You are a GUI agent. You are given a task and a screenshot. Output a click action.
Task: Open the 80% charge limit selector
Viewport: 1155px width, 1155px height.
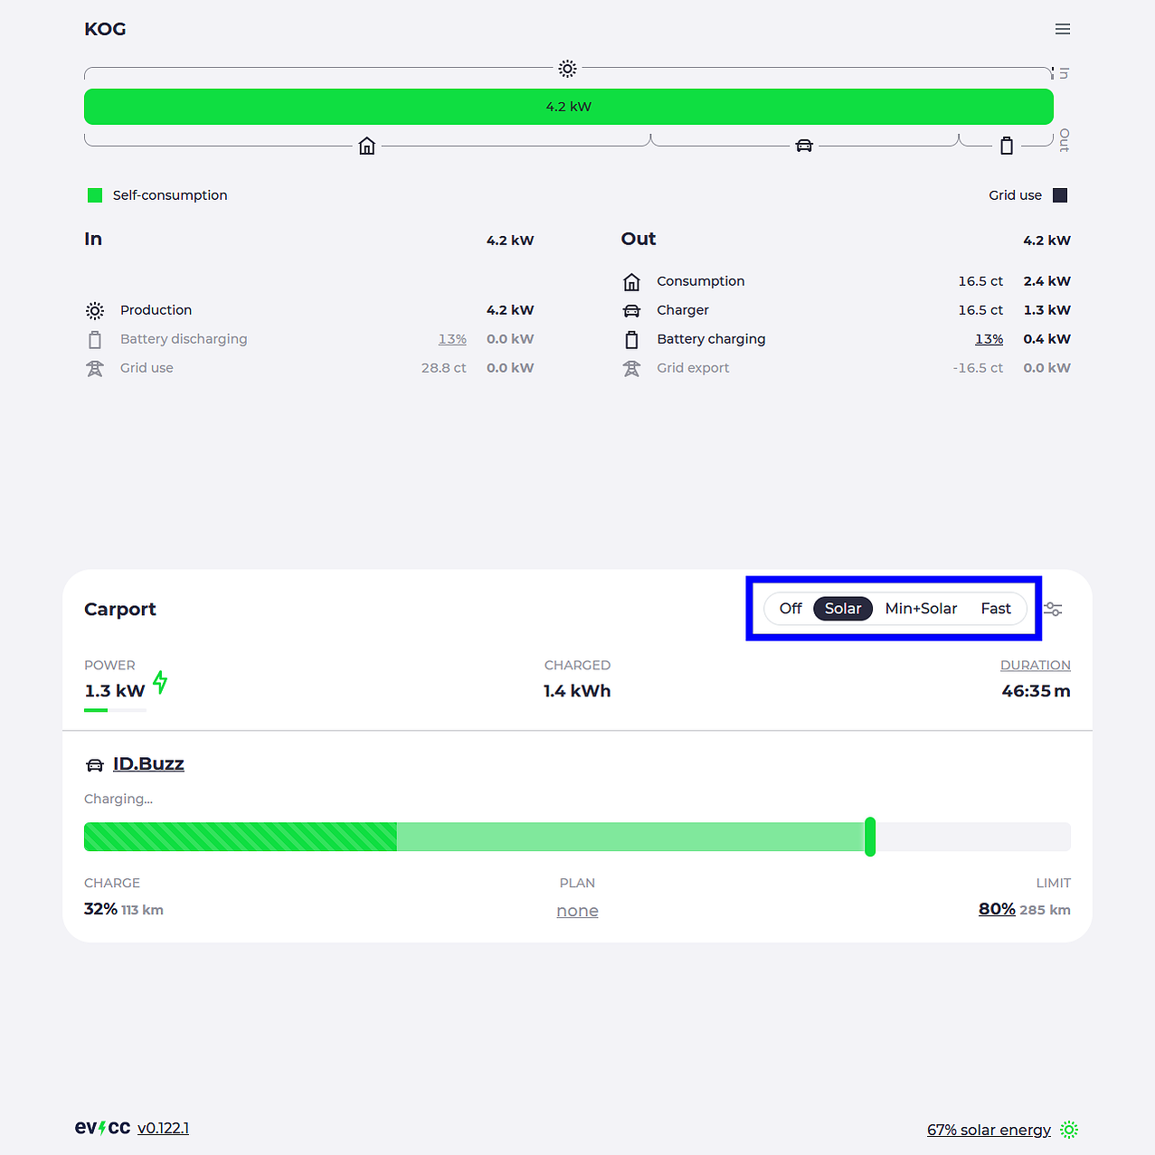point(997,909)
